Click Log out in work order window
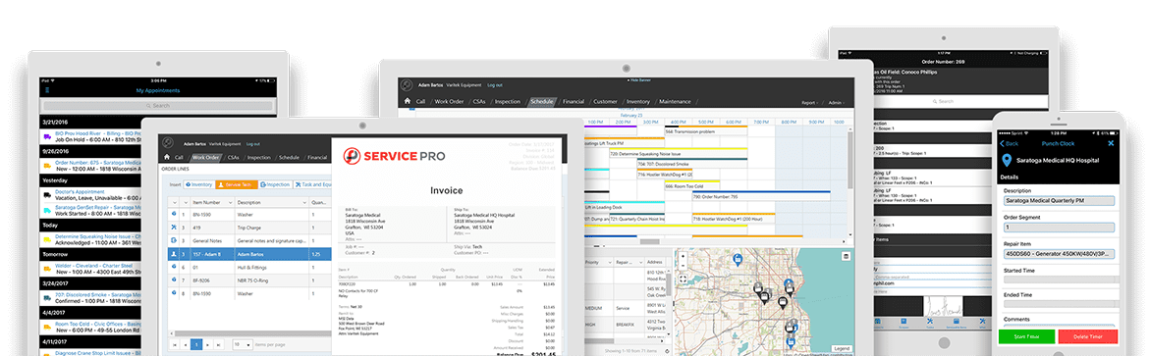This screenshot has width=1149, height=356. click(x=252, y=143)
